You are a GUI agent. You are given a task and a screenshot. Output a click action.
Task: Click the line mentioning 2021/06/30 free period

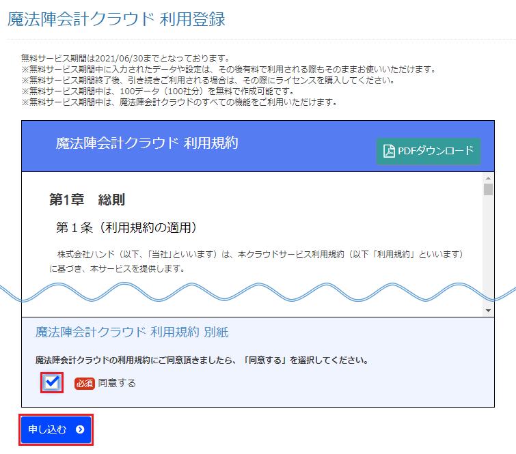pyautogui.click(x=125, y=59)
